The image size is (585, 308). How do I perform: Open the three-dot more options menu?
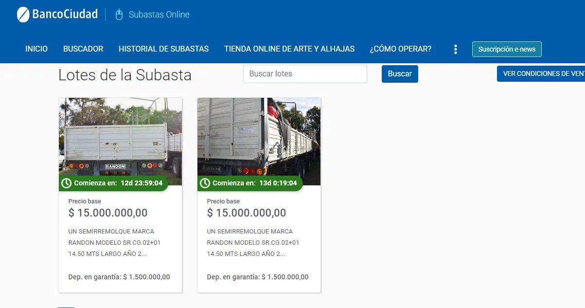[x=456, y=49]
